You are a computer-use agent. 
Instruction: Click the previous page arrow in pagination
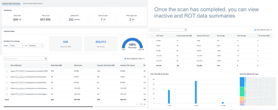(x=138, y=104)
